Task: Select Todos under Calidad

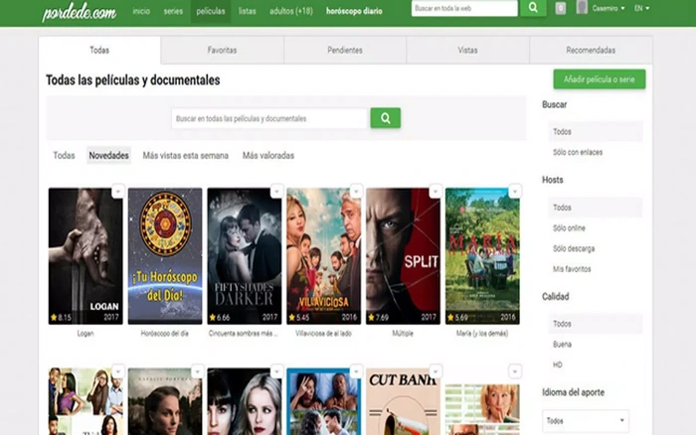Action: click(x=596, y=324)
